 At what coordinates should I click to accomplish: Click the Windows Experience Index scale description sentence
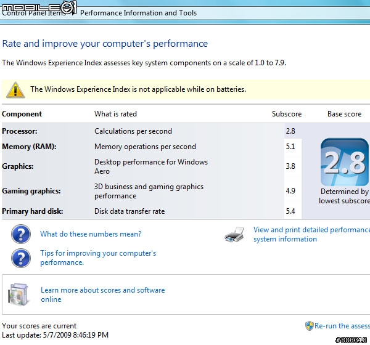pyautogui.click(x=144, y=63)
